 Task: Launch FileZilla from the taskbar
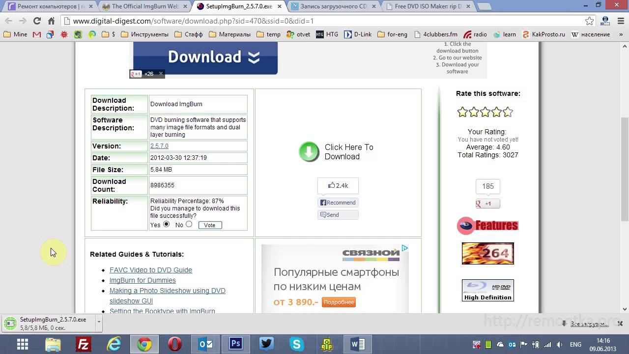(x=84, y=344)
